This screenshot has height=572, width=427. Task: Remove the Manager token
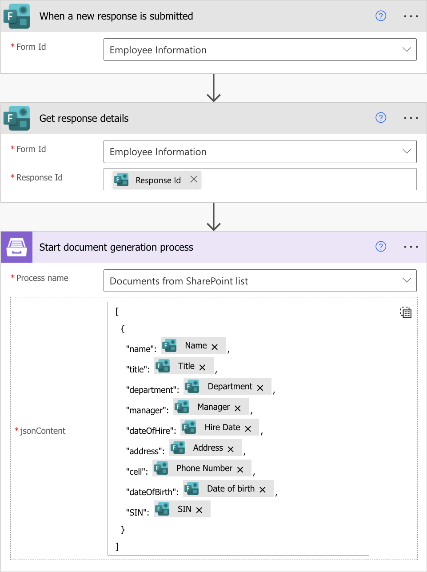pyautogui.click(x=238, y=408)
